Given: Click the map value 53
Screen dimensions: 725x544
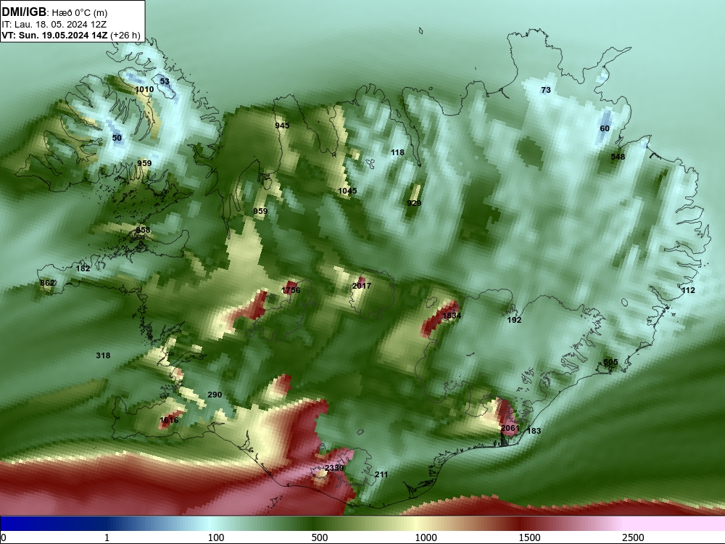Looking at the screenshot, I should (165, 81).
